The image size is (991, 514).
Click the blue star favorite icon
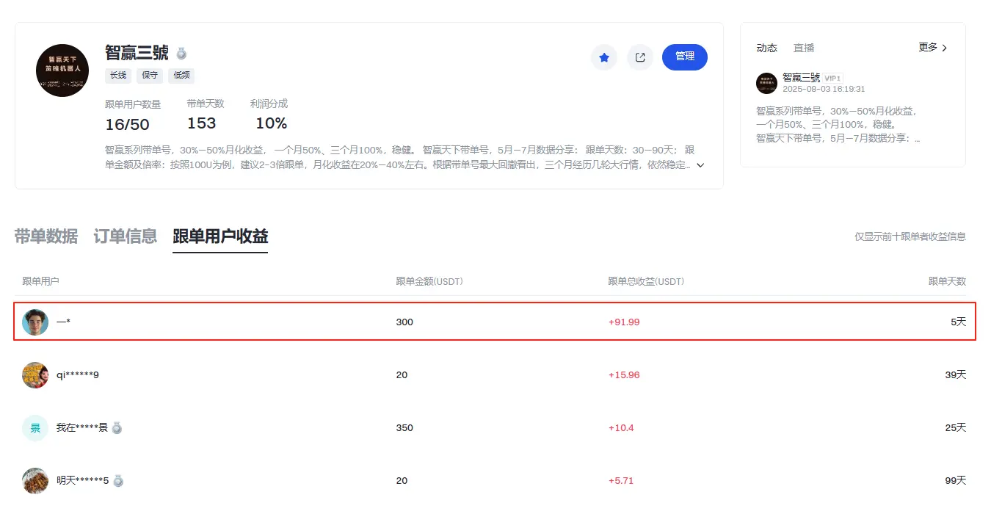point(604,57)
